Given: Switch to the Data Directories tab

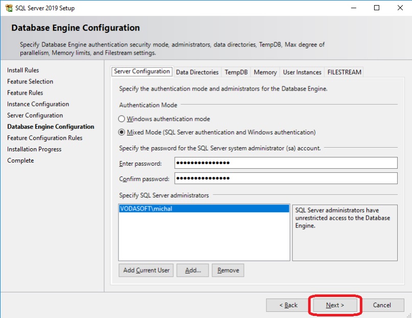Looking at the screenshot, I should coord(197,72).
